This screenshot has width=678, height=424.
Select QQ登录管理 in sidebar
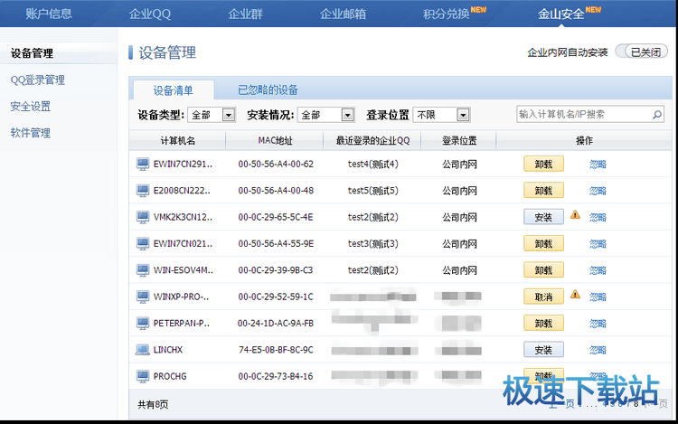(38, 80)
